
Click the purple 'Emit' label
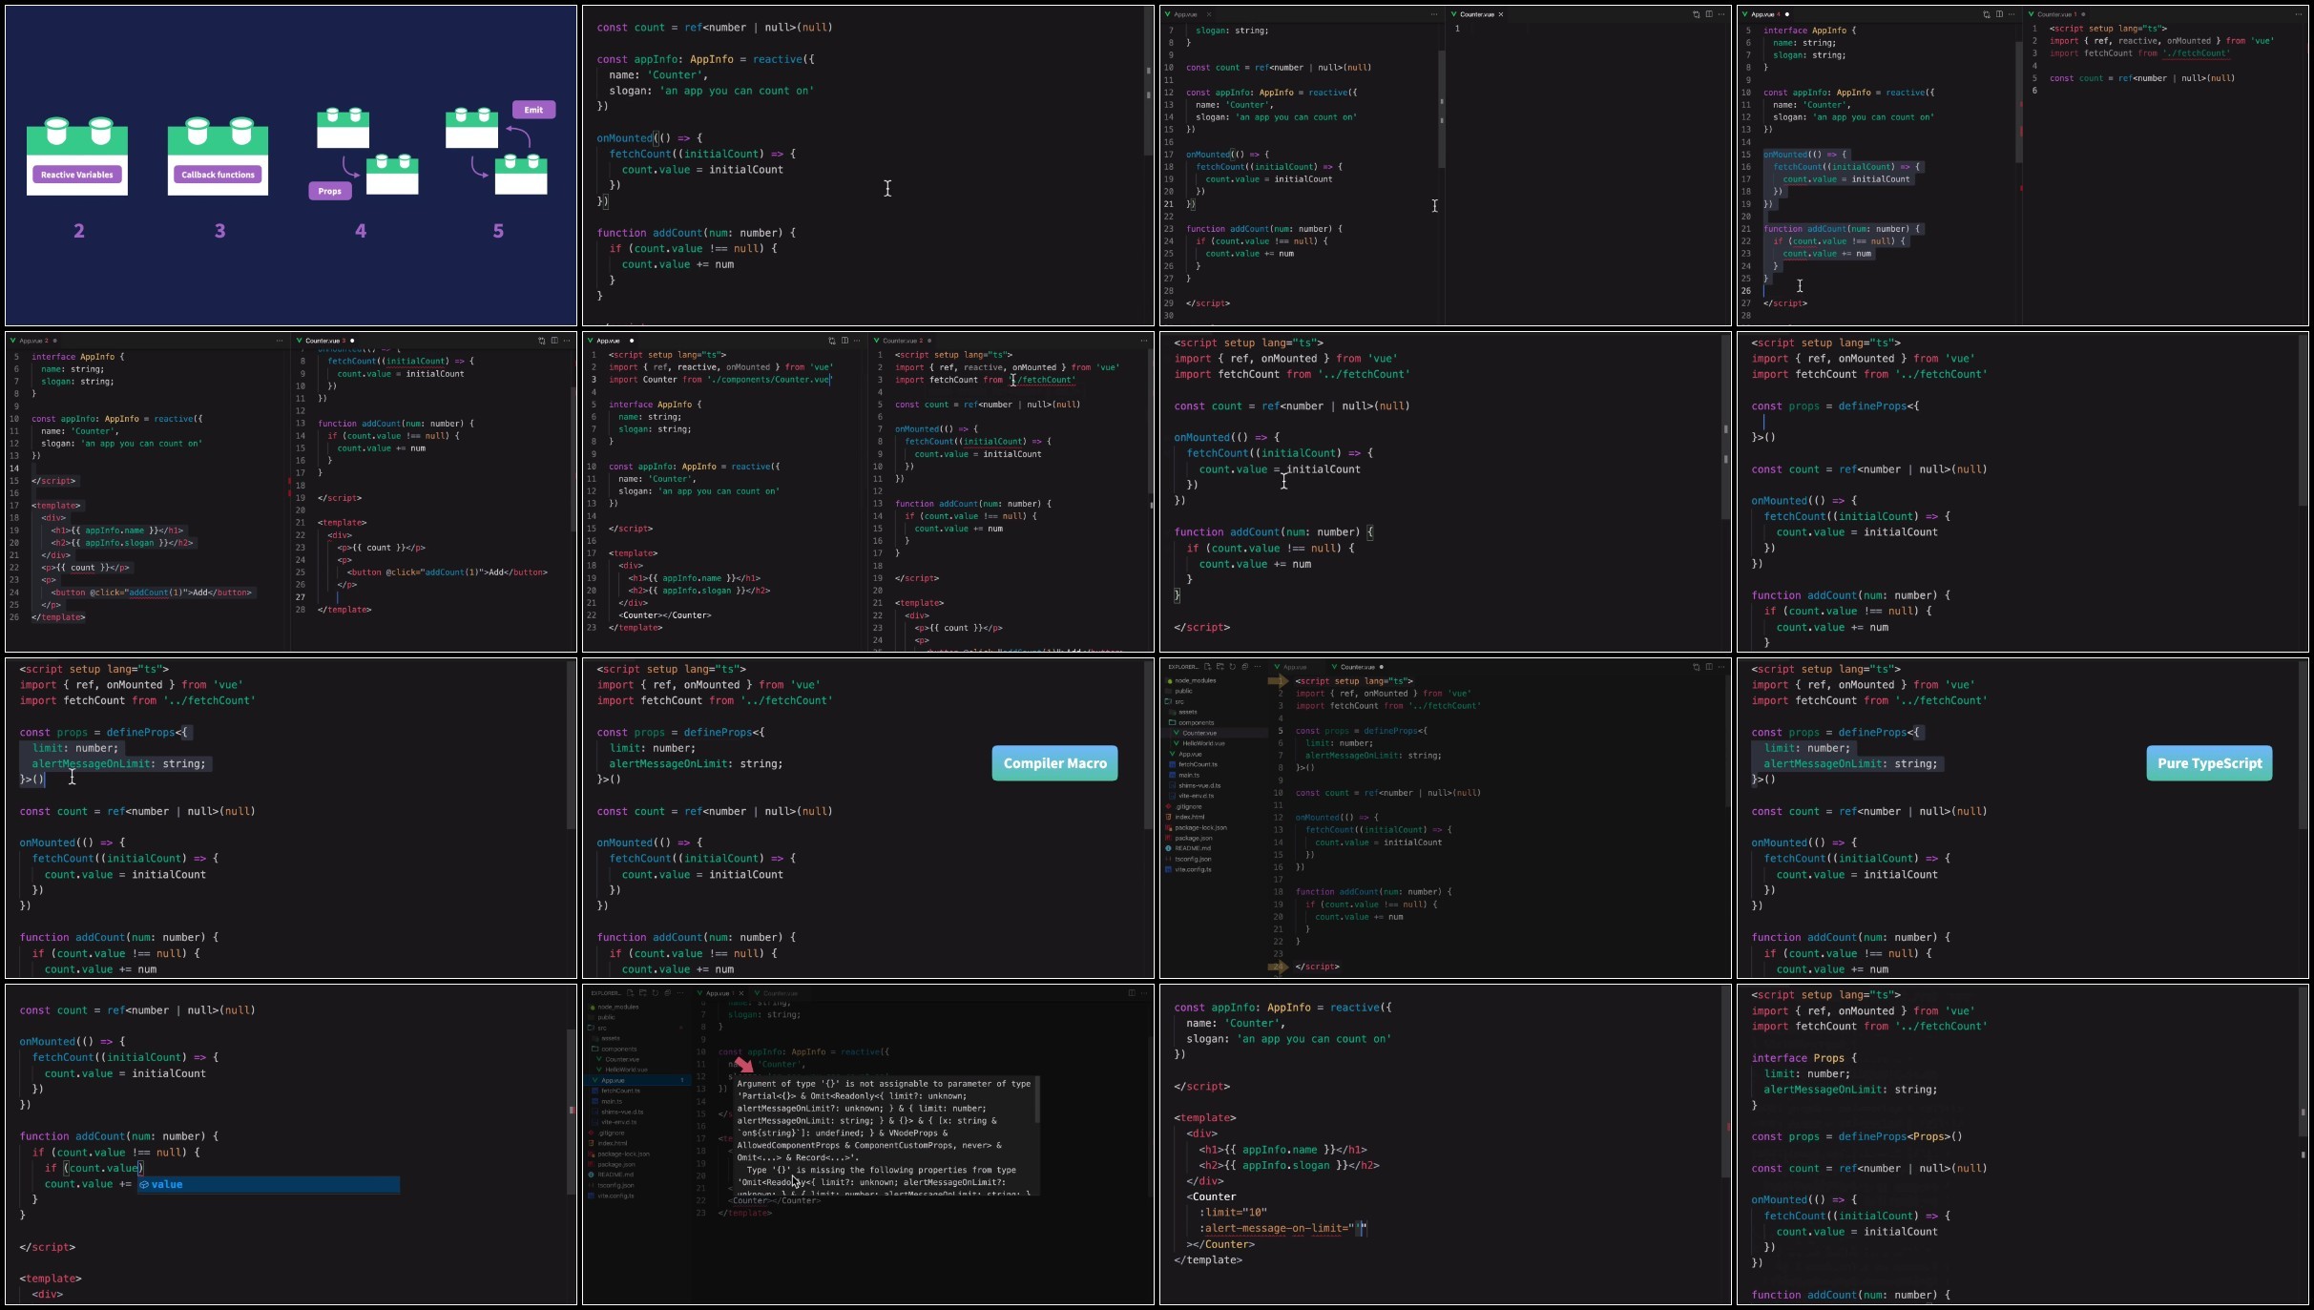tap(533, 110)
